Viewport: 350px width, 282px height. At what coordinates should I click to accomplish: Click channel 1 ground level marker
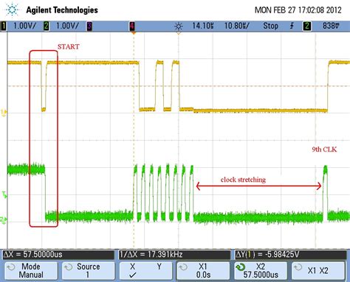click(x=4, y=113)
